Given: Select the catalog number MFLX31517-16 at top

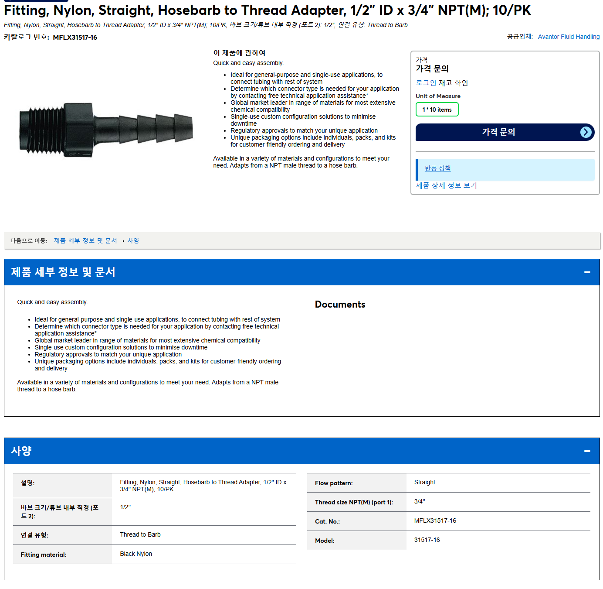Looking at the screenshot, I should 75,38.
